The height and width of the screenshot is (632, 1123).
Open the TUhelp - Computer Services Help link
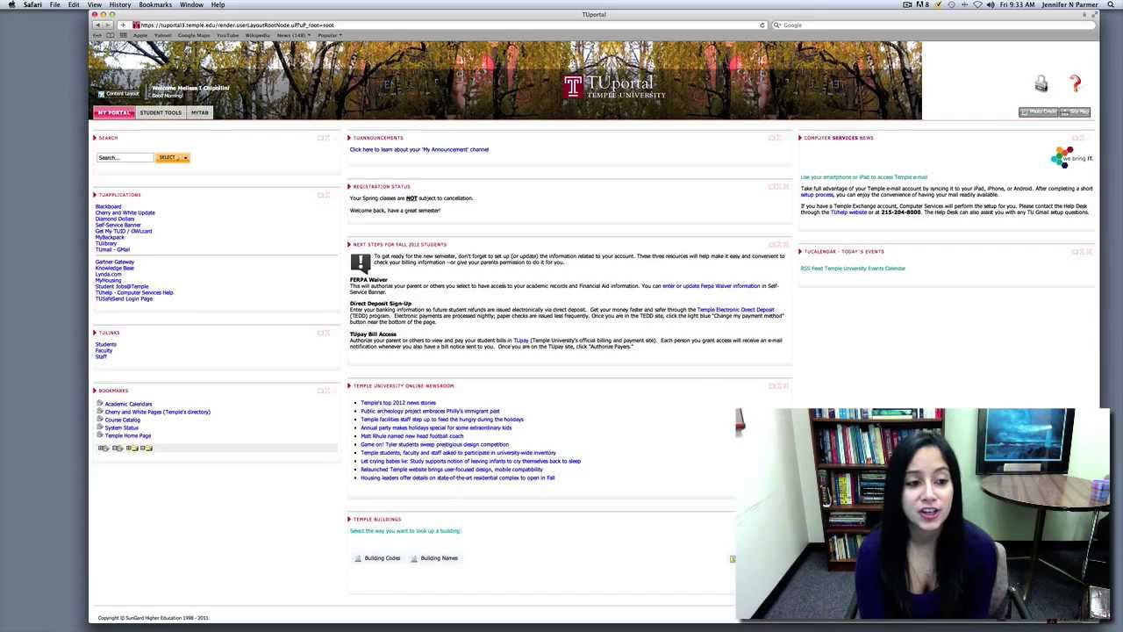(134, 293)
